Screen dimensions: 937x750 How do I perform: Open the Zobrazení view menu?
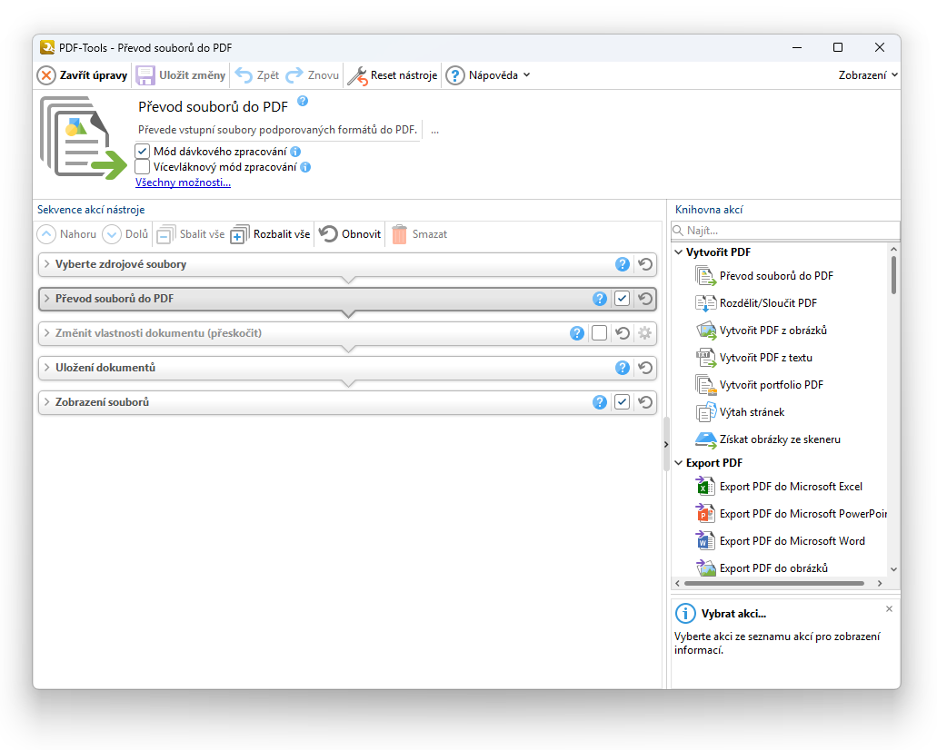(x=868, y=75)
